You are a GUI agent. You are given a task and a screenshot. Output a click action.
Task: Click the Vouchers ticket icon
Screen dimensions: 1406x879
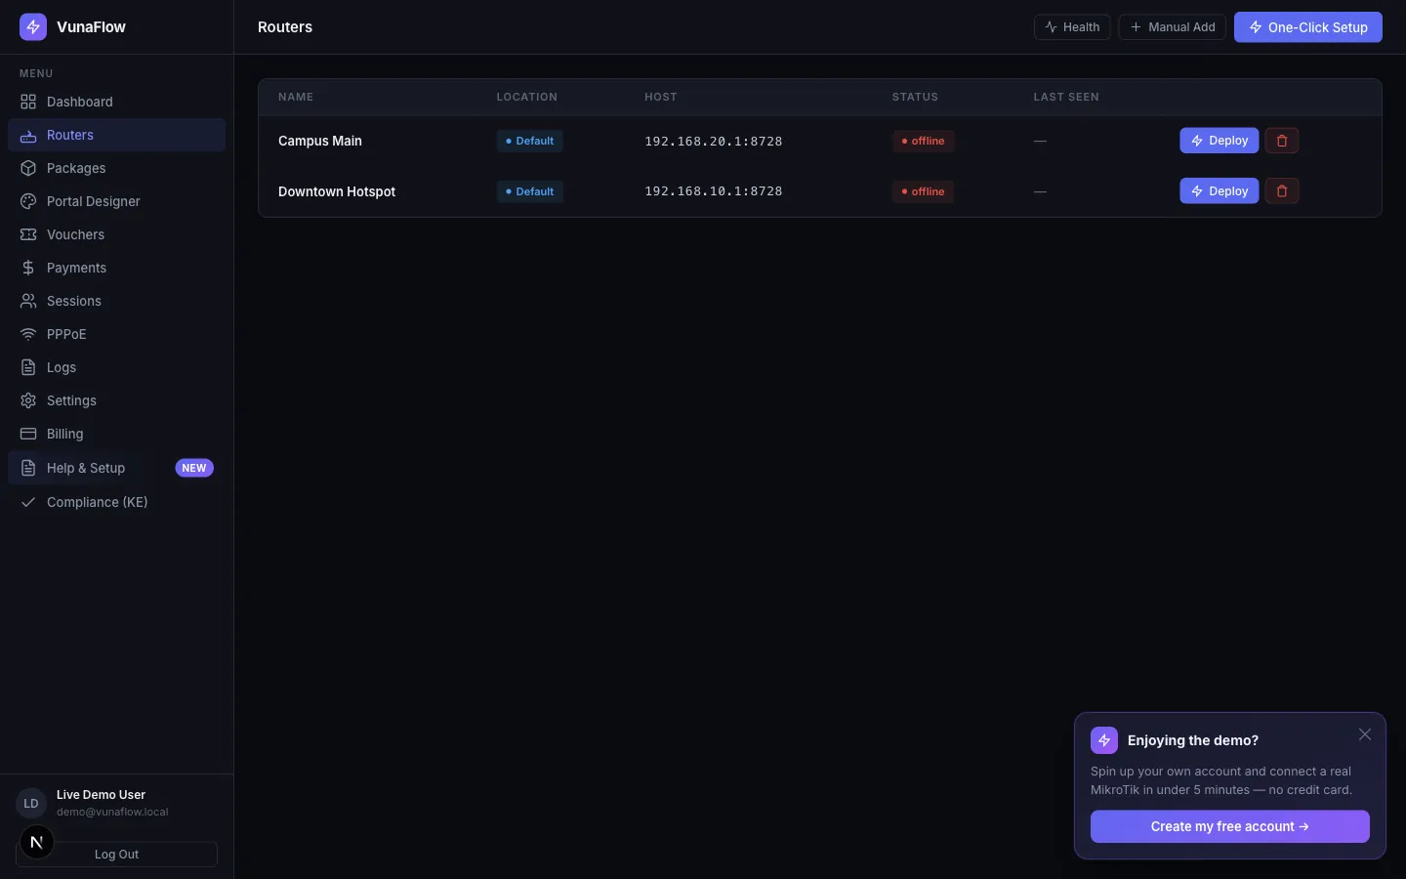28,234
